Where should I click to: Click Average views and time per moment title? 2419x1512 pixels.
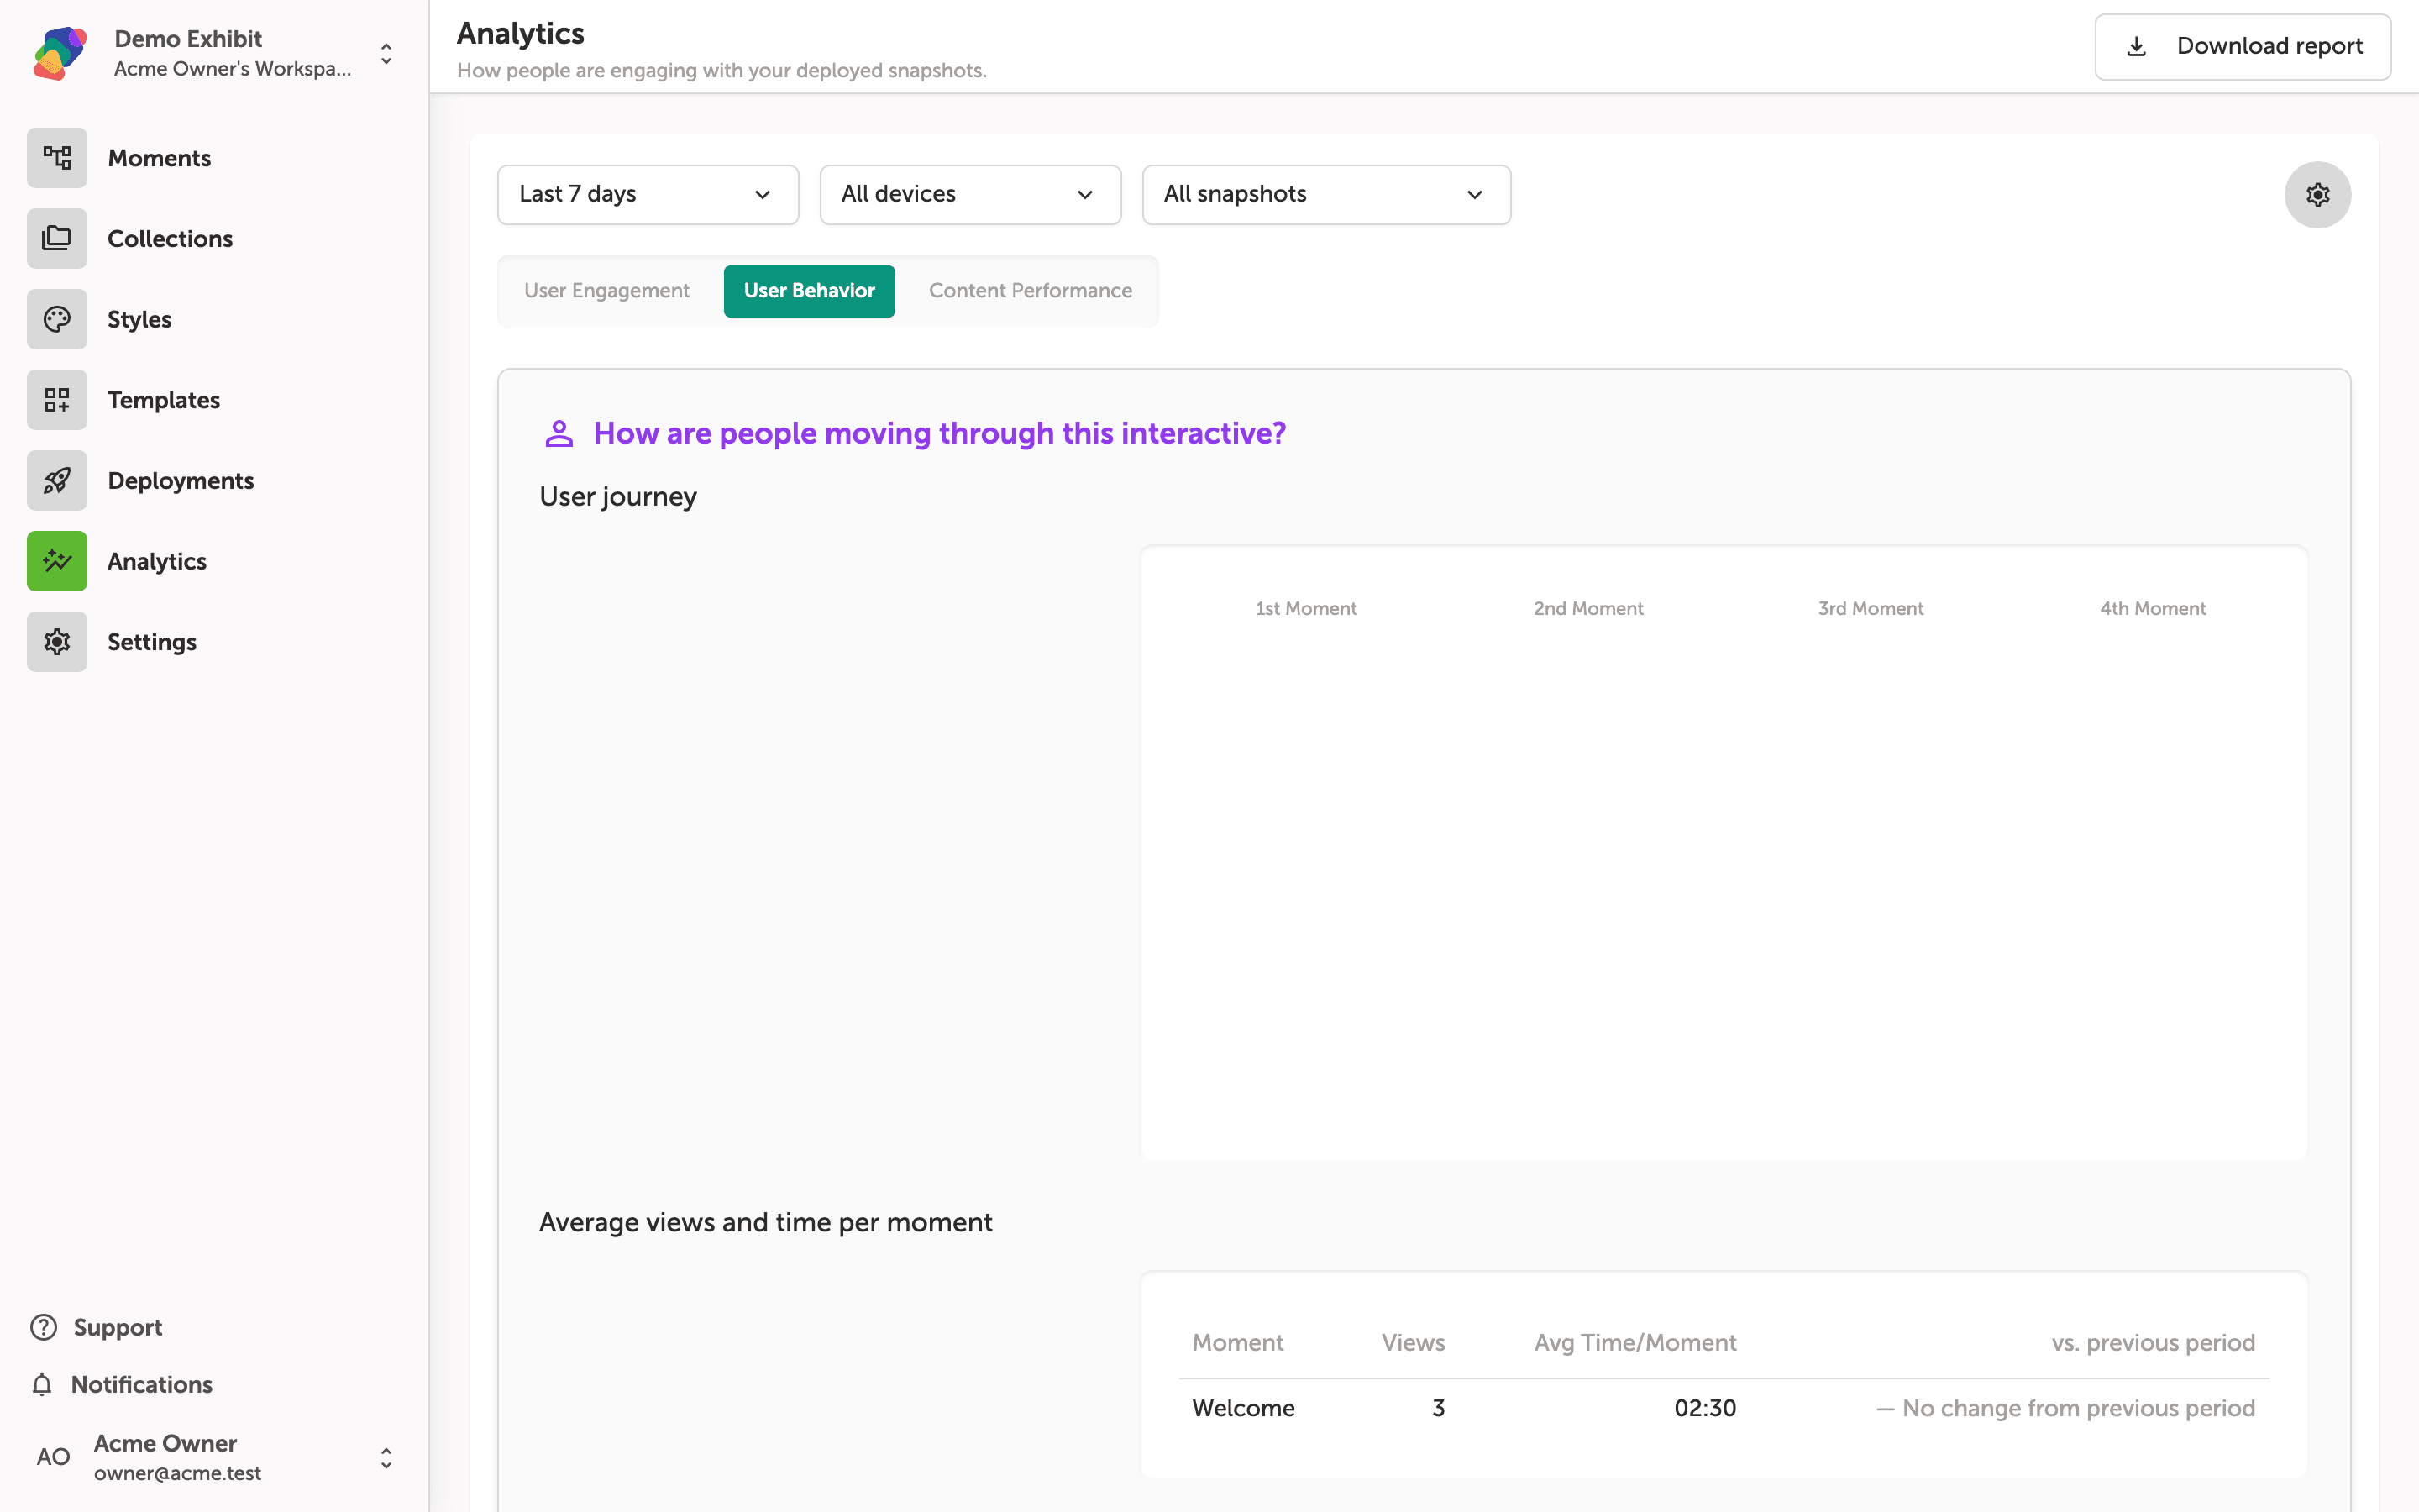764,1222
